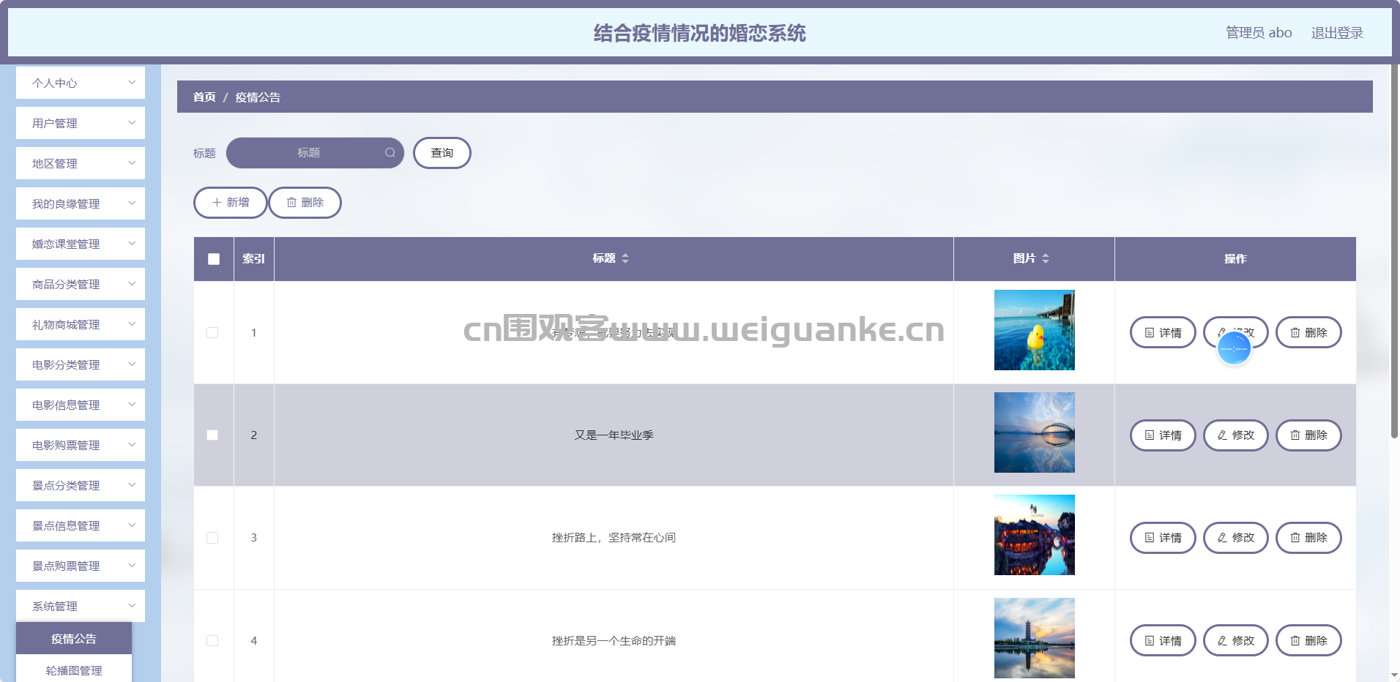Click the sort arrows beside 标题 column header

click(x=625, y=258)
